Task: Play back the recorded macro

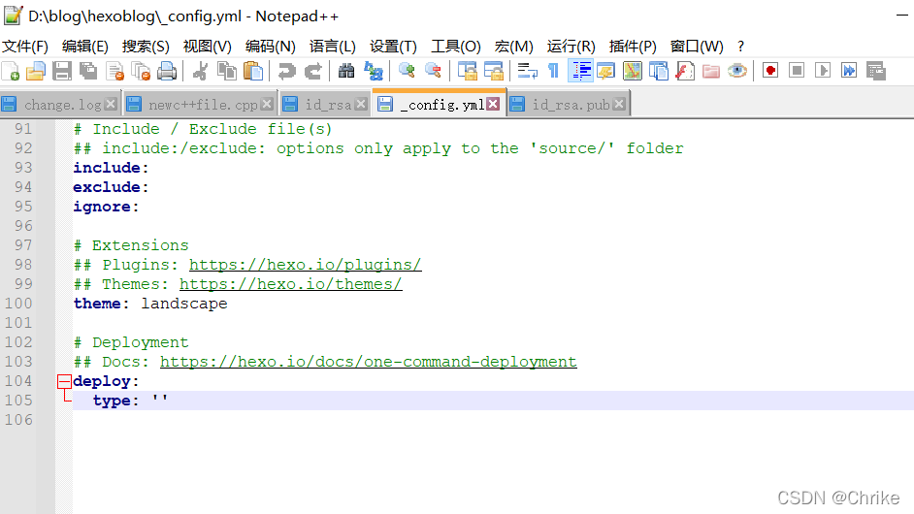Action: click(823, 71)
